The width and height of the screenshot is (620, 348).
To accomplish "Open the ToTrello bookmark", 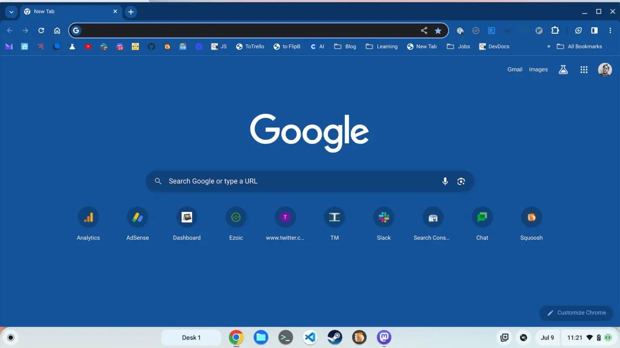I will coord(250,47).
